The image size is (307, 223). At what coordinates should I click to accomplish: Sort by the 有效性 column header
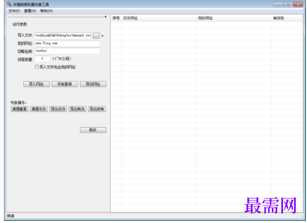(x=286, y=18)
